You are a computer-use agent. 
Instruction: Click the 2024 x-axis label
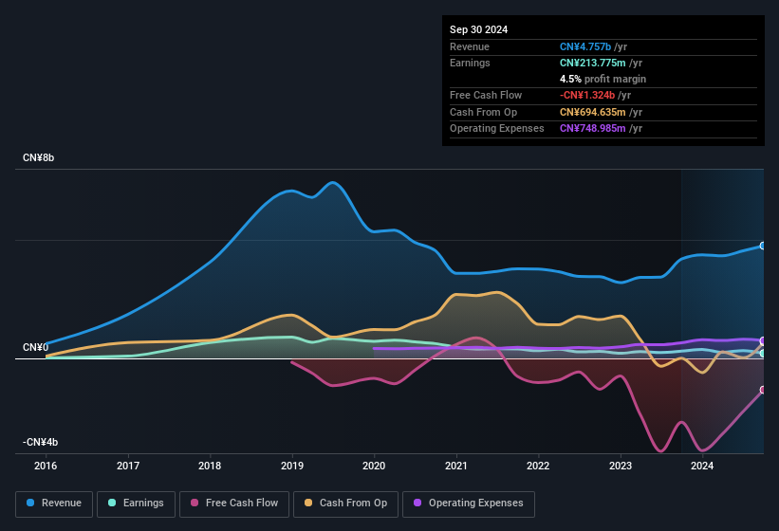[702, 466]
